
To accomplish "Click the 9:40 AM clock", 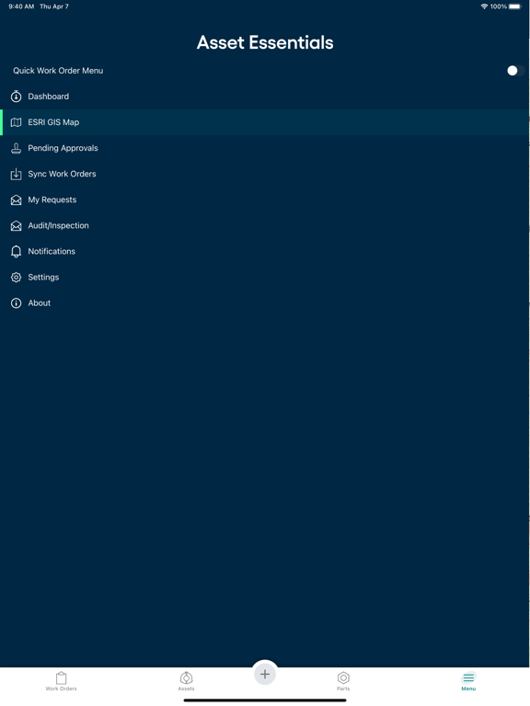I will click(x=21, y=6).
